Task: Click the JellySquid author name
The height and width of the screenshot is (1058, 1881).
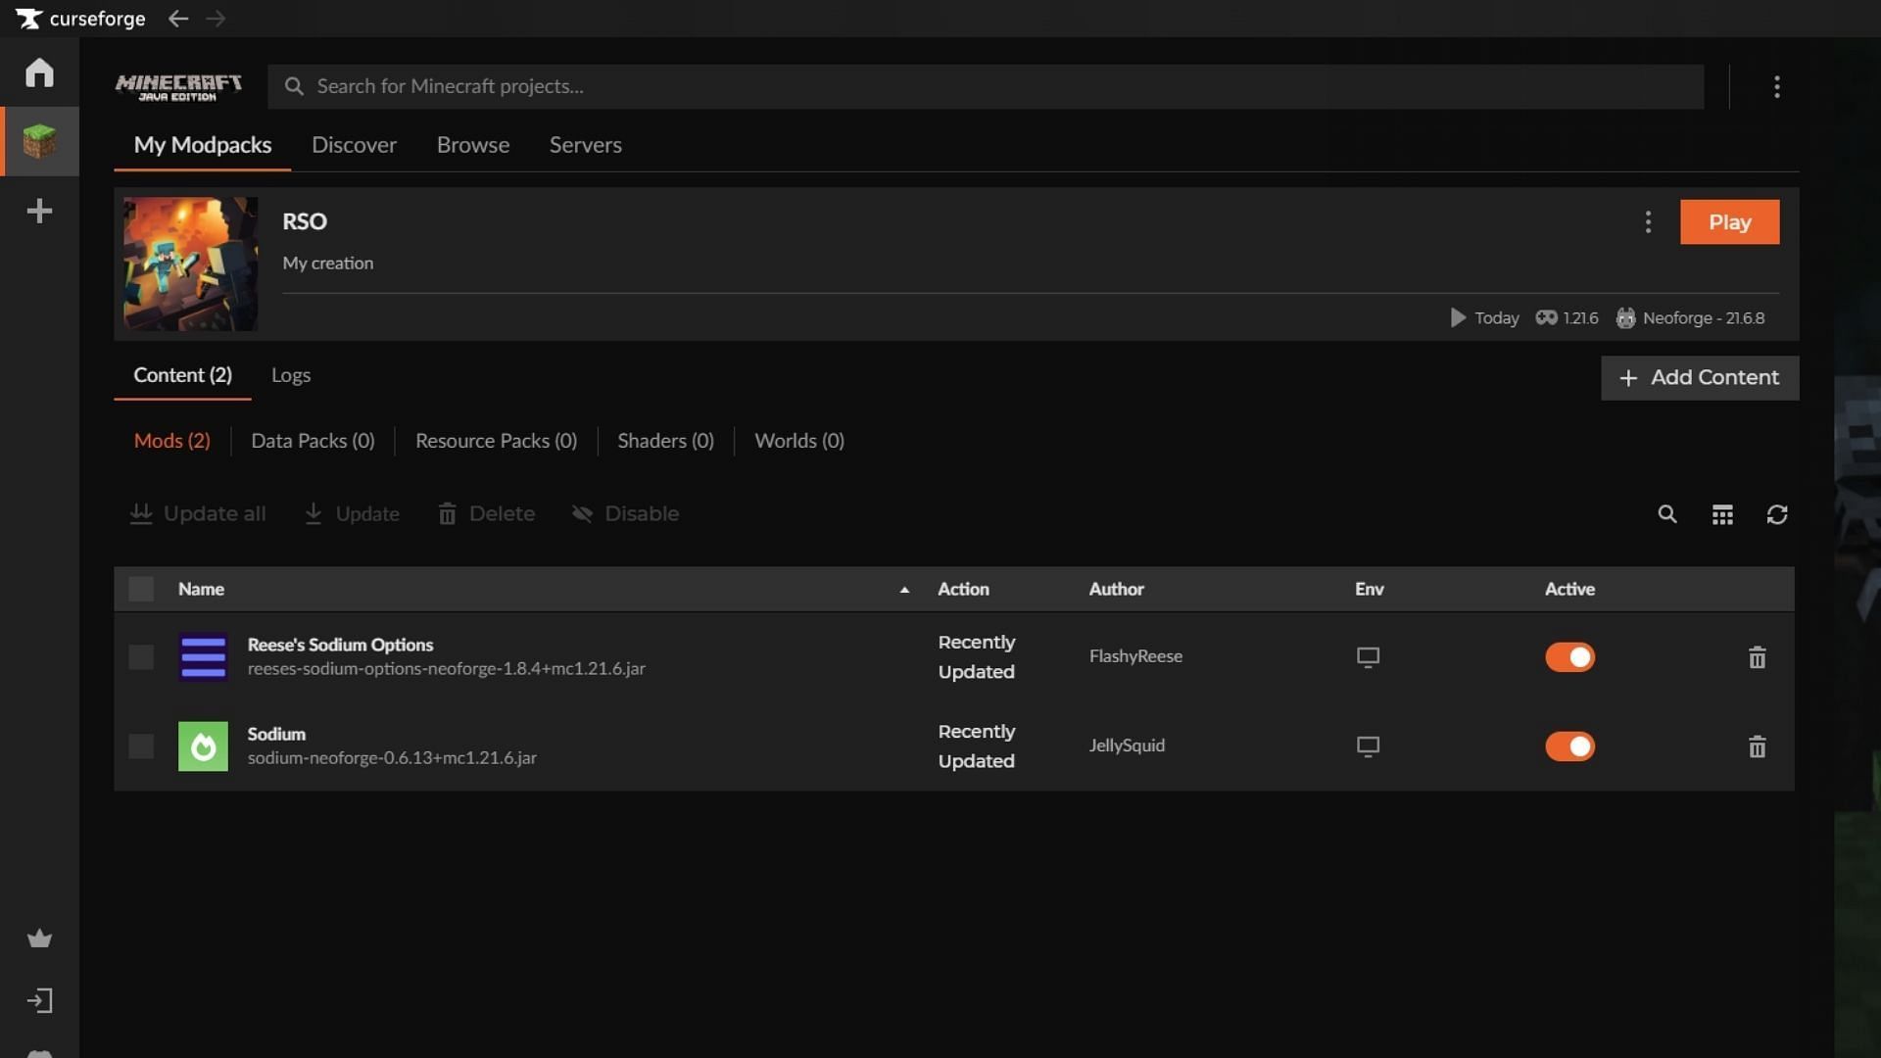Action: [x=1127, y=745]
